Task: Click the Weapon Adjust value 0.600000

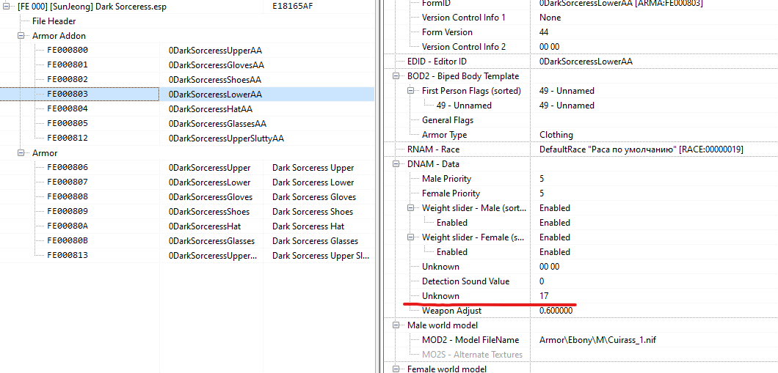Action: pos(556,311)
